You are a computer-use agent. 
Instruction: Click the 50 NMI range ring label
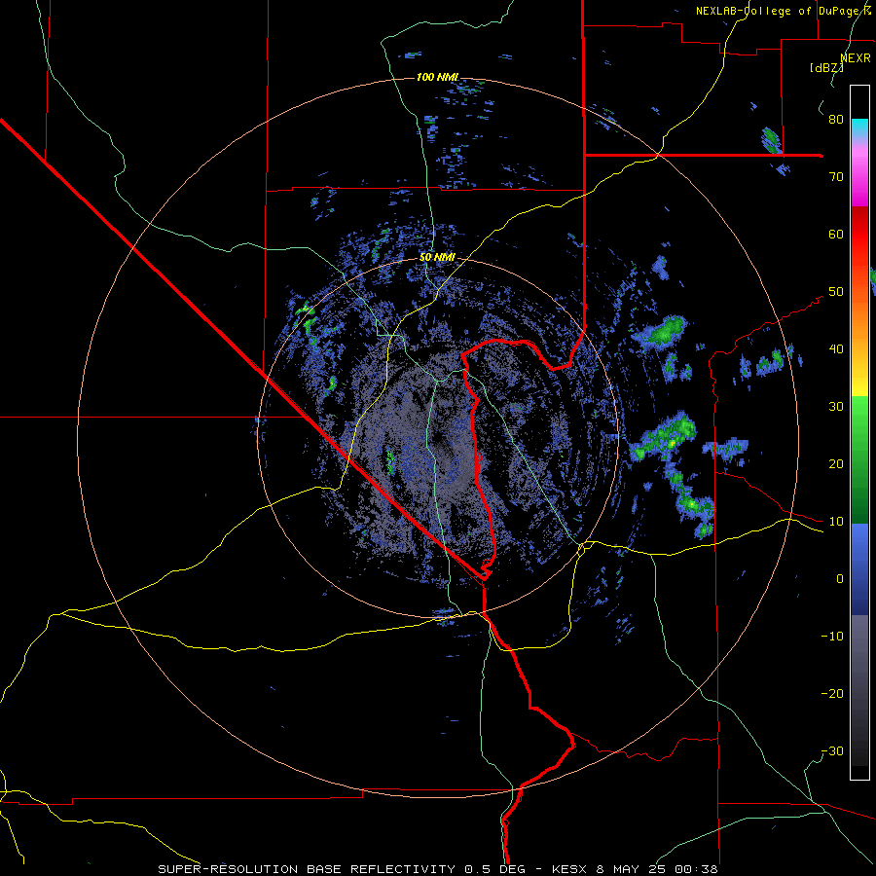[437, 258]
